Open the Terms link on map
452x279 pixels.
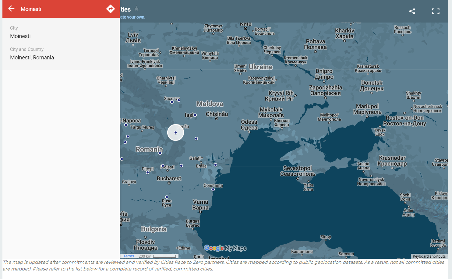point(129,256)
